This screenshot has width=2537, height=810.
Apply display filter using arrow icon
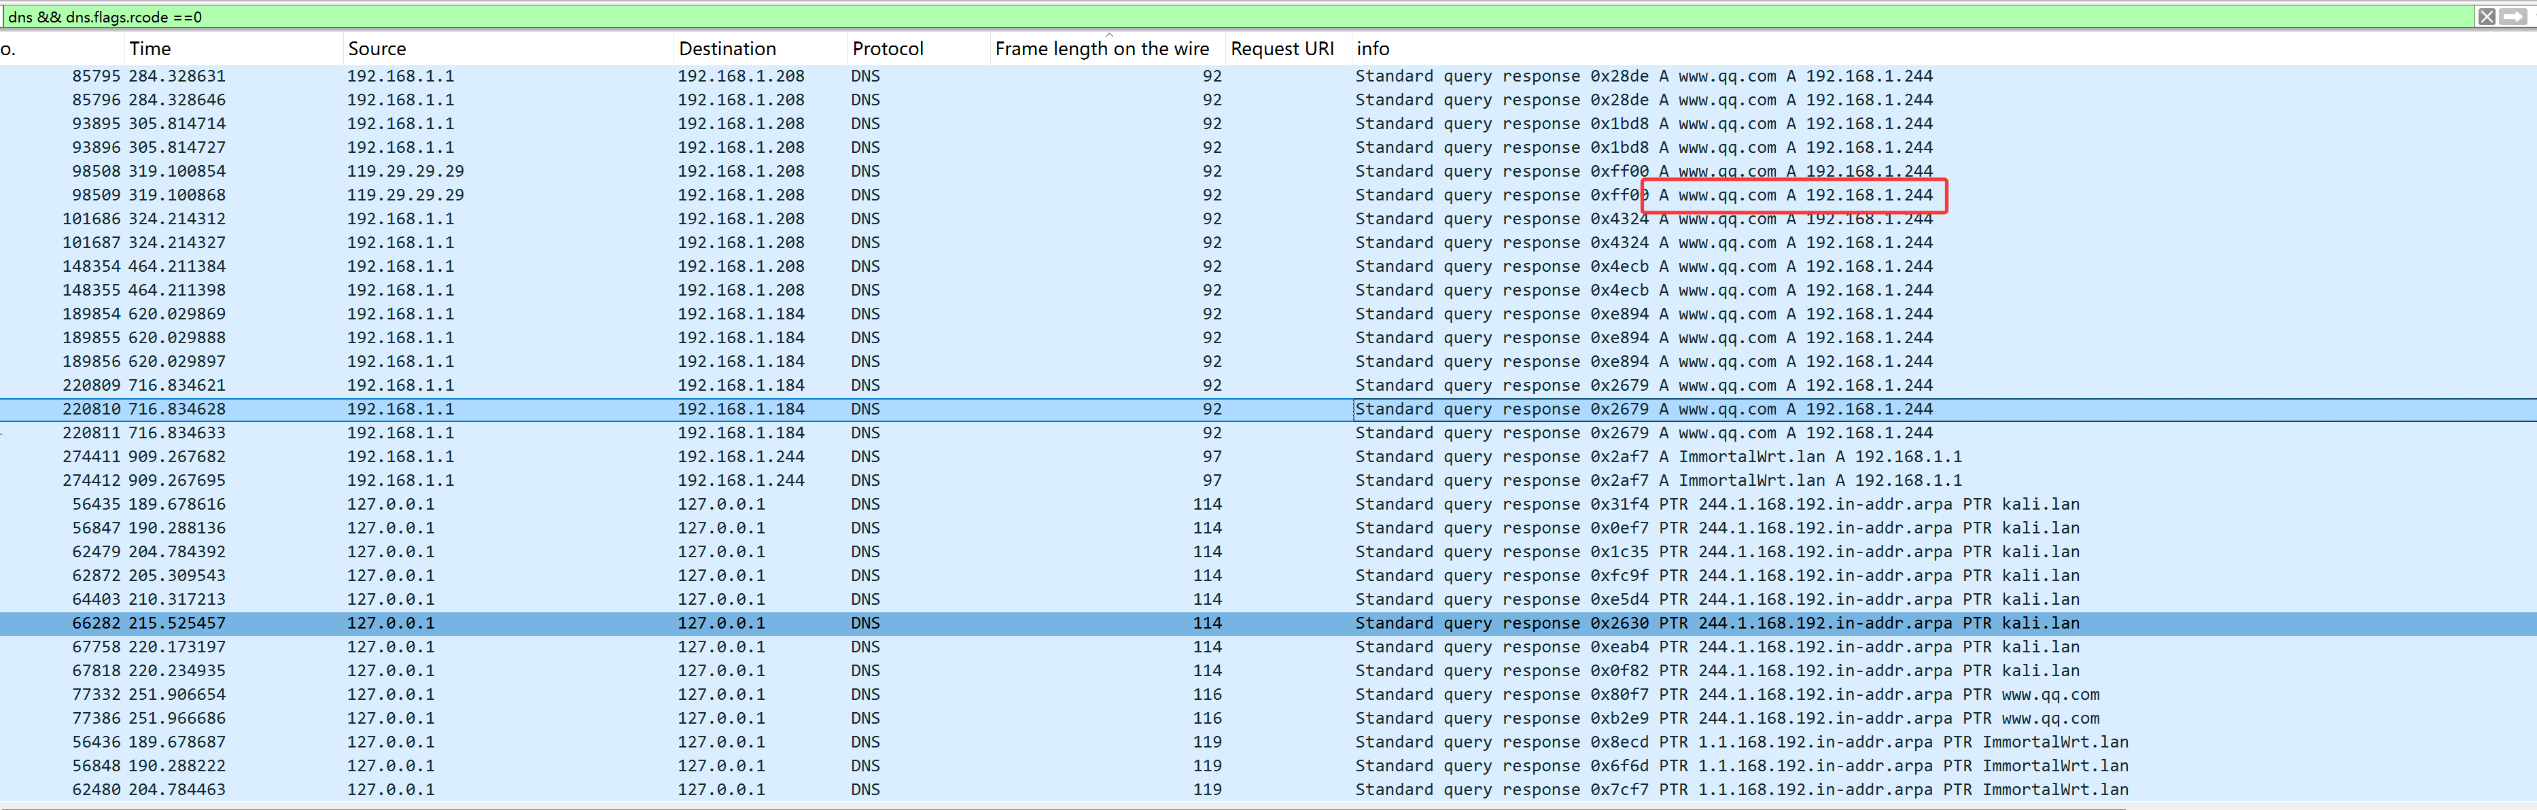click(2515, 17)
